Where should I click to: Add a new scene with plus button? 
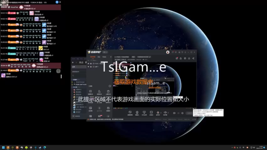(111, 57)
